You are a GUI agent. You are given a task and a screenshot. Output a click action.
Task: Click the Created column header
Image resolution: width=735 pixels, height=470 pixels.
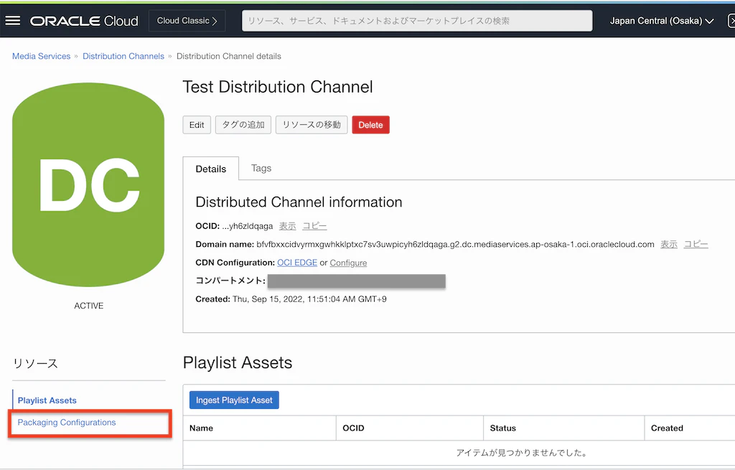pyautogui.click(x=667, y=428)
